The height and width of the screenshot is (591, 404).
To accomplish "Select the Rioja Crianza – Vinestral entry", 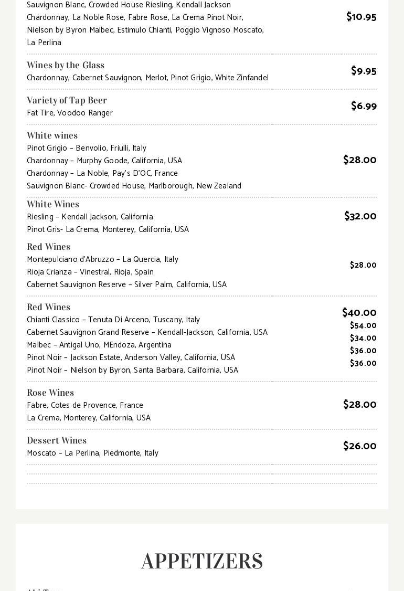I will [90, 272].
